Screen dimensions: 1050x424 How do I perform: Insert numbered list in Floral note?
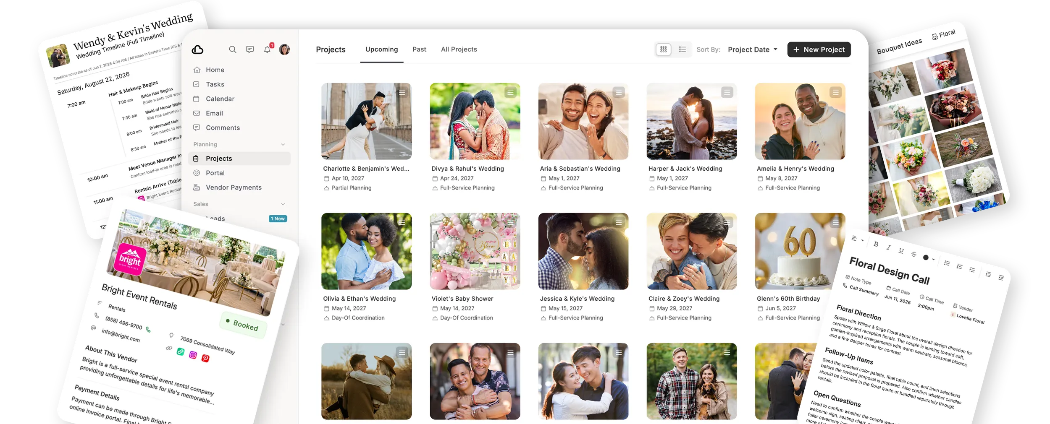959,266
